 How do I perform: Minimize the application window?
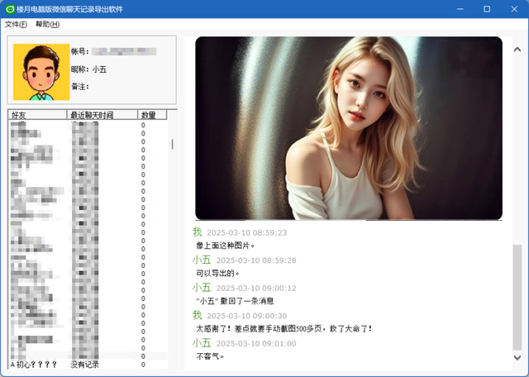point(459,9)
